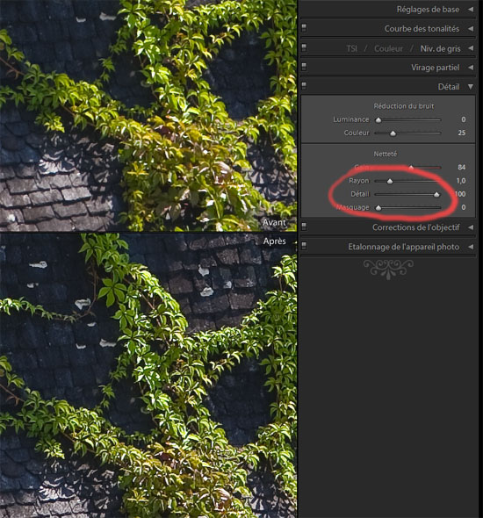Click the Luminance slider handle
The image size is (483, 518).
tap(378, 120)
